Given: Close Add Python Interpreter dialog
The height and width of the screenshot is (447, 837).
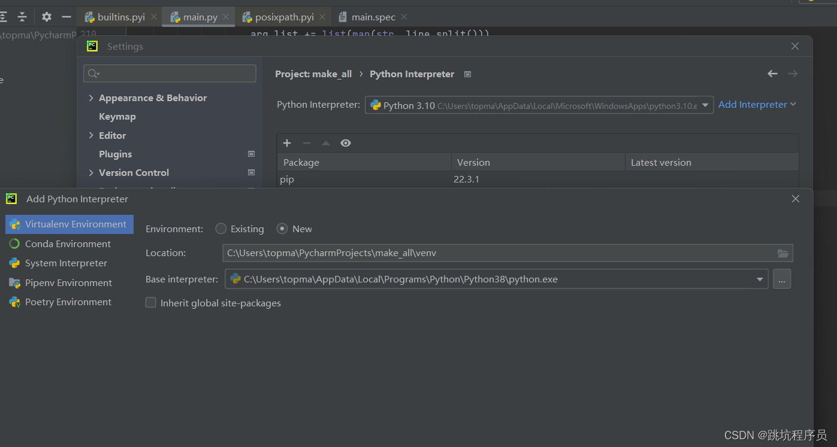Looking at the screenshot, I should [796, 199].
